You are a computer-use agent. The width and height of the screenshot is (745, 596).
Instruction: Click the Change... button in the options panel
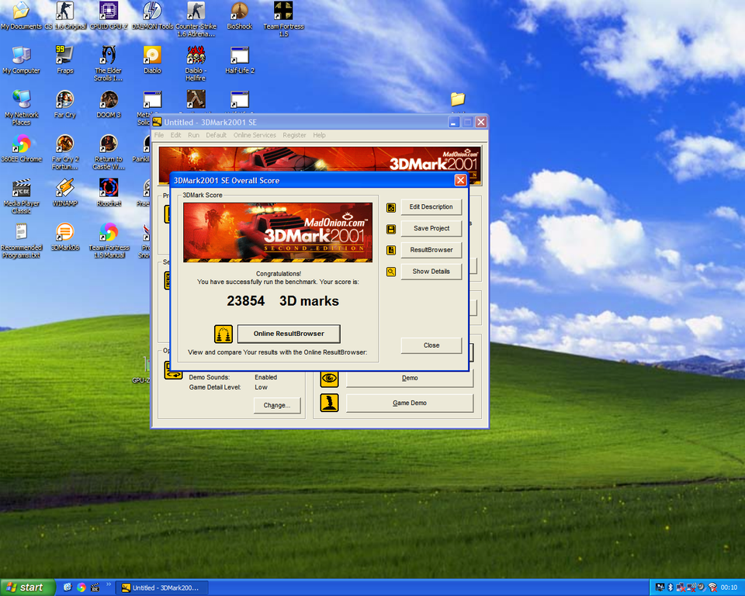[x=277, y=405]
